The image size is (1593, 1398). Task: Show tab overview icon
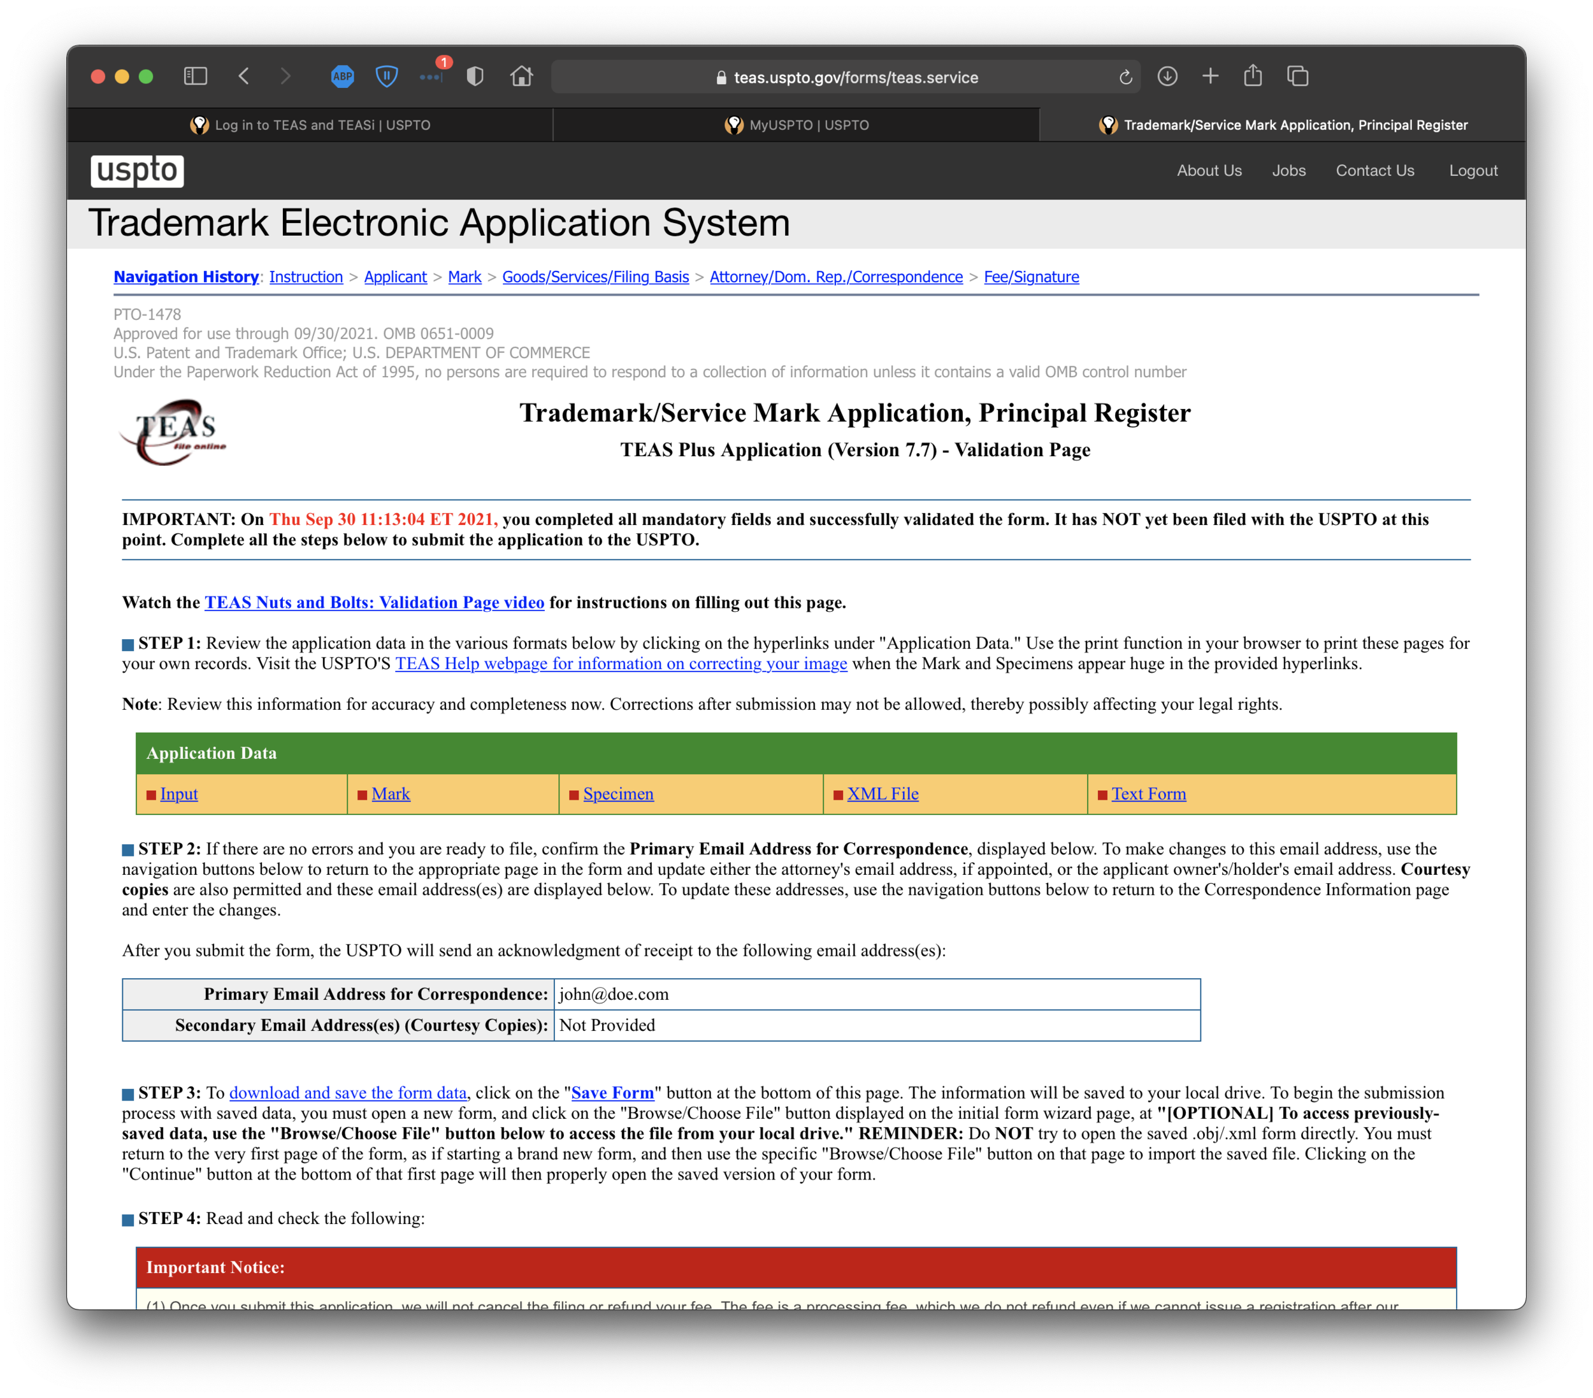(1297, 76)
